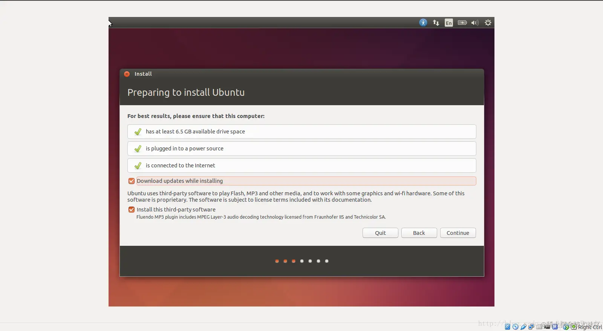Click the VirtualBox video capture icon
This screenshot has height=331, width=603.
pyautogui.click(x=547, y=327)
